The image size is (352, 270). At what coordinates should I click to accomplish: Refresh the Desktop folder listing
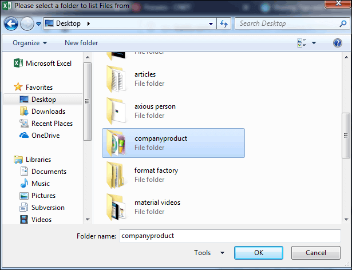(224, 23)
